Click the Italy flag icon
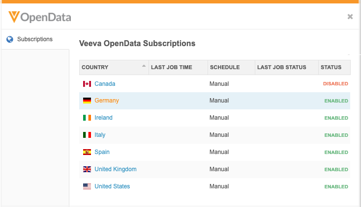This screenshot has height=207, width=361. point(87,135)
